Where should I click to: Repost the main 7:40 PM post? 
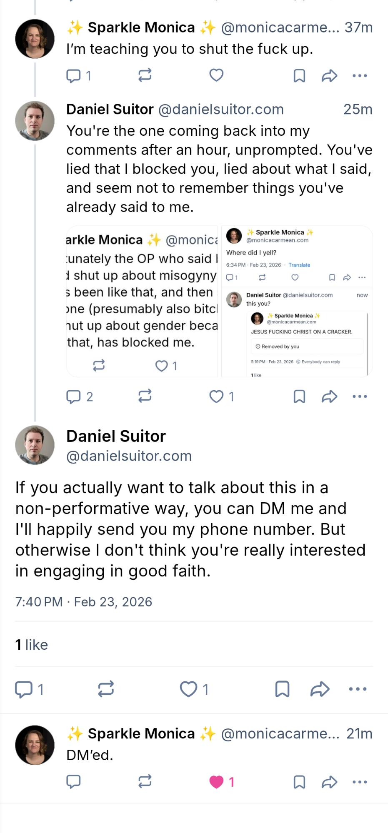106,689
